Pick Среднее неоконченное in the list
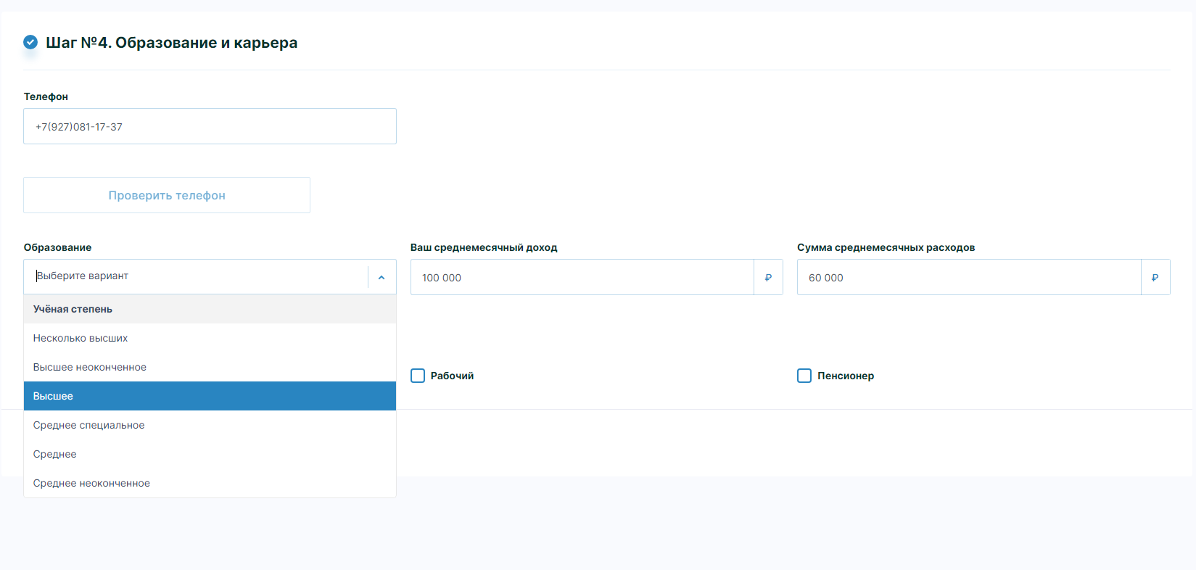Viewport: 1196px width, 570px height. tap(91, 483)
